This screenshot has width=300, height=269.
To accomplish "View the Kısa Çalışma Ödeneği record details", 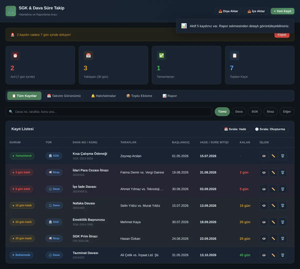I will click(x=264, y=156).
